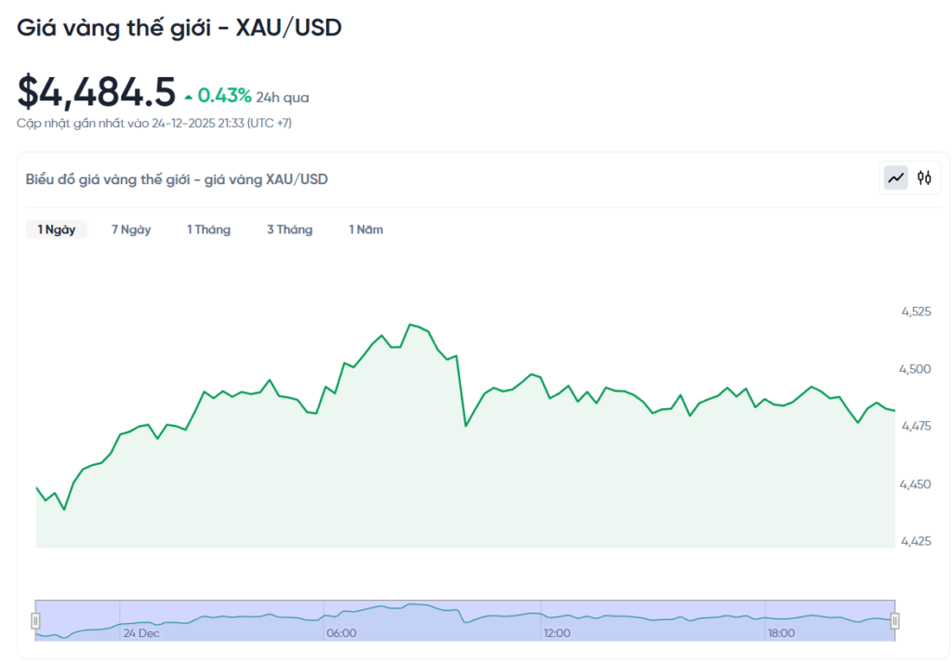The image size is (952, 663).
Task: Click the 4,525 price axis label
Action: 916,312
